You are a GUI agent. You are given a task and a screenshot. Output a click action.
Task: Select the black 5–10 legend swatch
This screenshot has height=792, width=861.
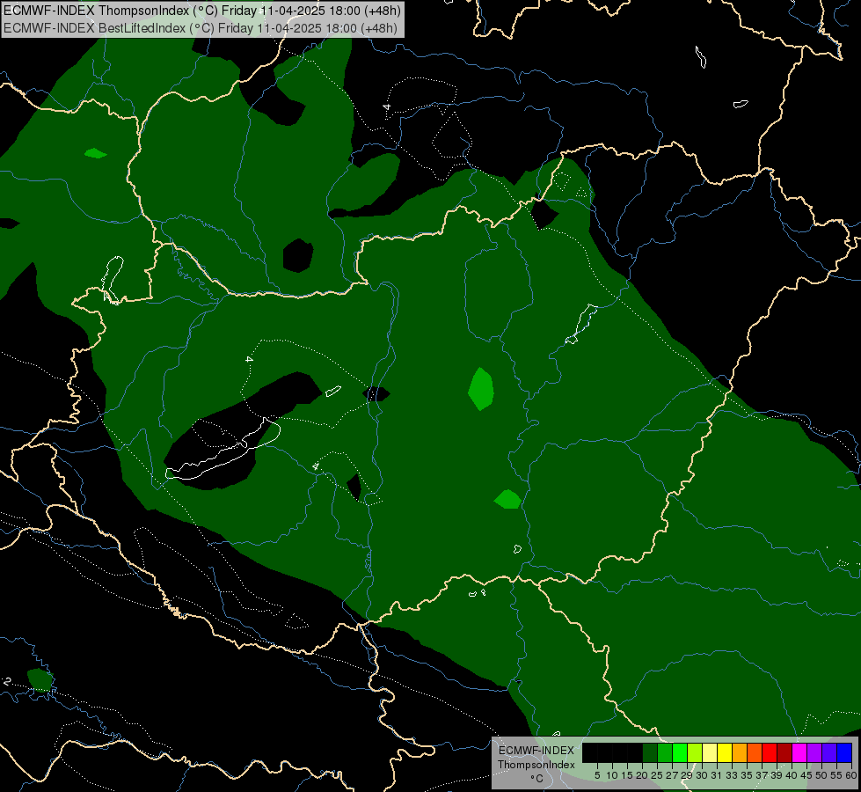tap(604, 753)
